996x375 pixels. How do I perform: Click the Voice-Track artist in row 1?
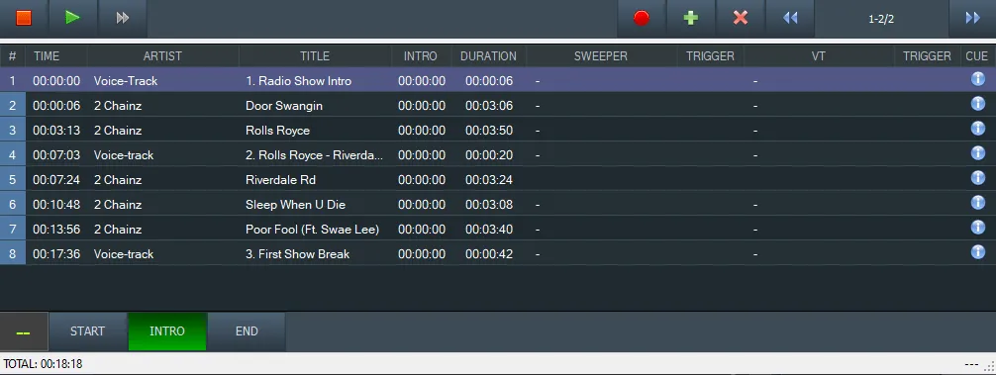[126, 81]
